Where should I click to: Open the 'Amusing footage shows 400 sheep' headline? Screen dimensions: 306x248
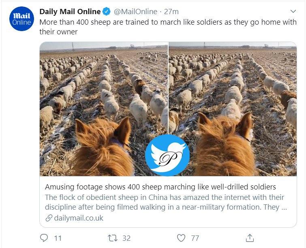click(160, 187)
